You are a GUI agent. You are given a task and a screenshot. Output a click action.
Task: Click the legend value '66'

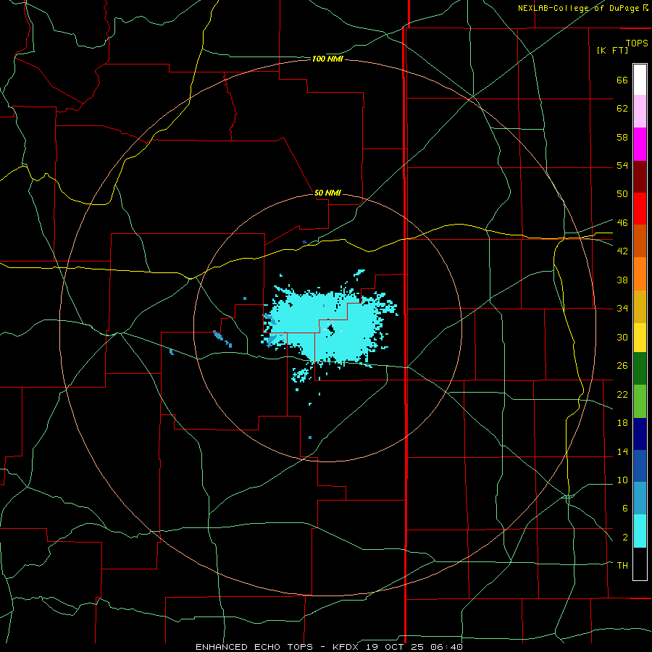click(622, 80)
